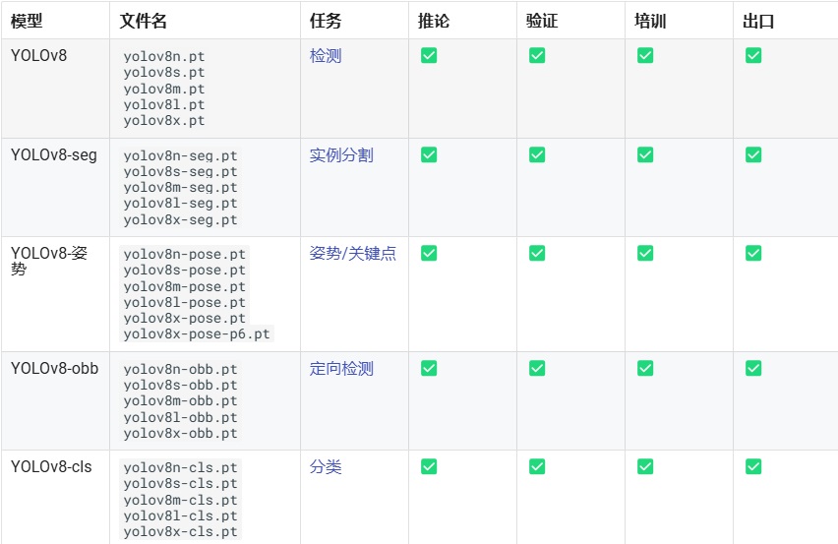Viewport: 838px width, 544px height.
Task: Click the 推论 checkmark in the YOLOv8-obb row
Action: (429, 368)
